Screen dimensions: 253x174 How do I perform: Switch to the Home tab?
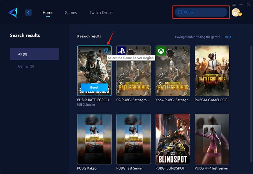coord(48,13)
